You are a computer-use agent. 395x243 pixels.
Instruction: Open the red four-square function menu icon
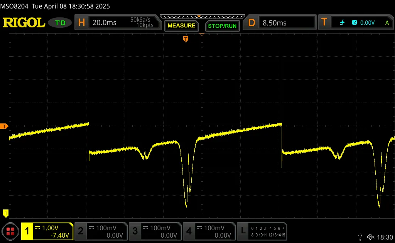[x=10, y=231]
